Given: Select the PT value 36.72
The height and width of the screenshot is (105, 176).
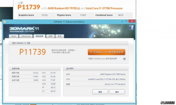Looking at the screenshot, I should [x=53, y=87].
